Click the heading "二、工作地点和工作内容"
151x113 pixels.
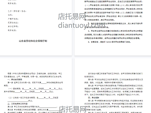tap(18, 104)
